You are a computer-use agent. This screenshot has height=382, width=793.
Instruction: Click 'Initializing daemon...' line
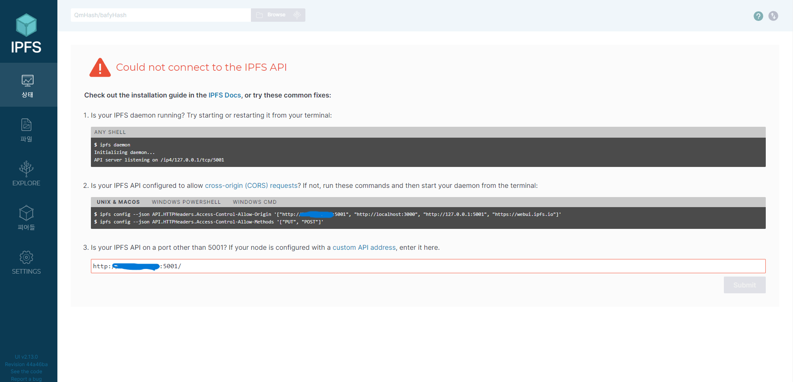[124, 152]
